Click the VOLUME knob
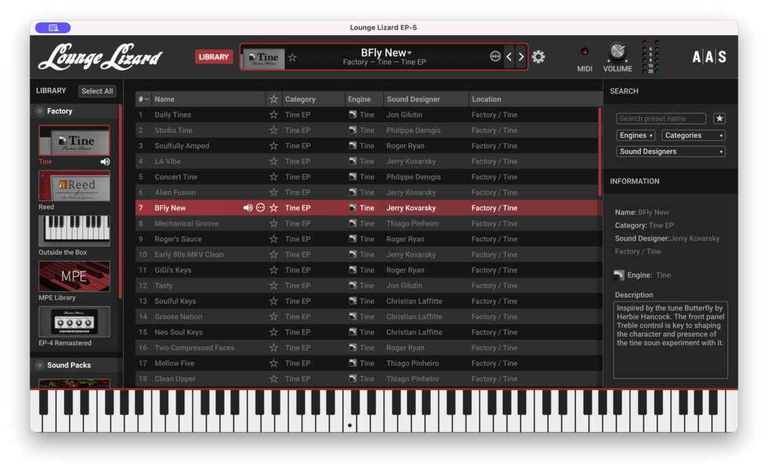Image resolution: width=768 pixels, height=472 pixels. [617, 52]
